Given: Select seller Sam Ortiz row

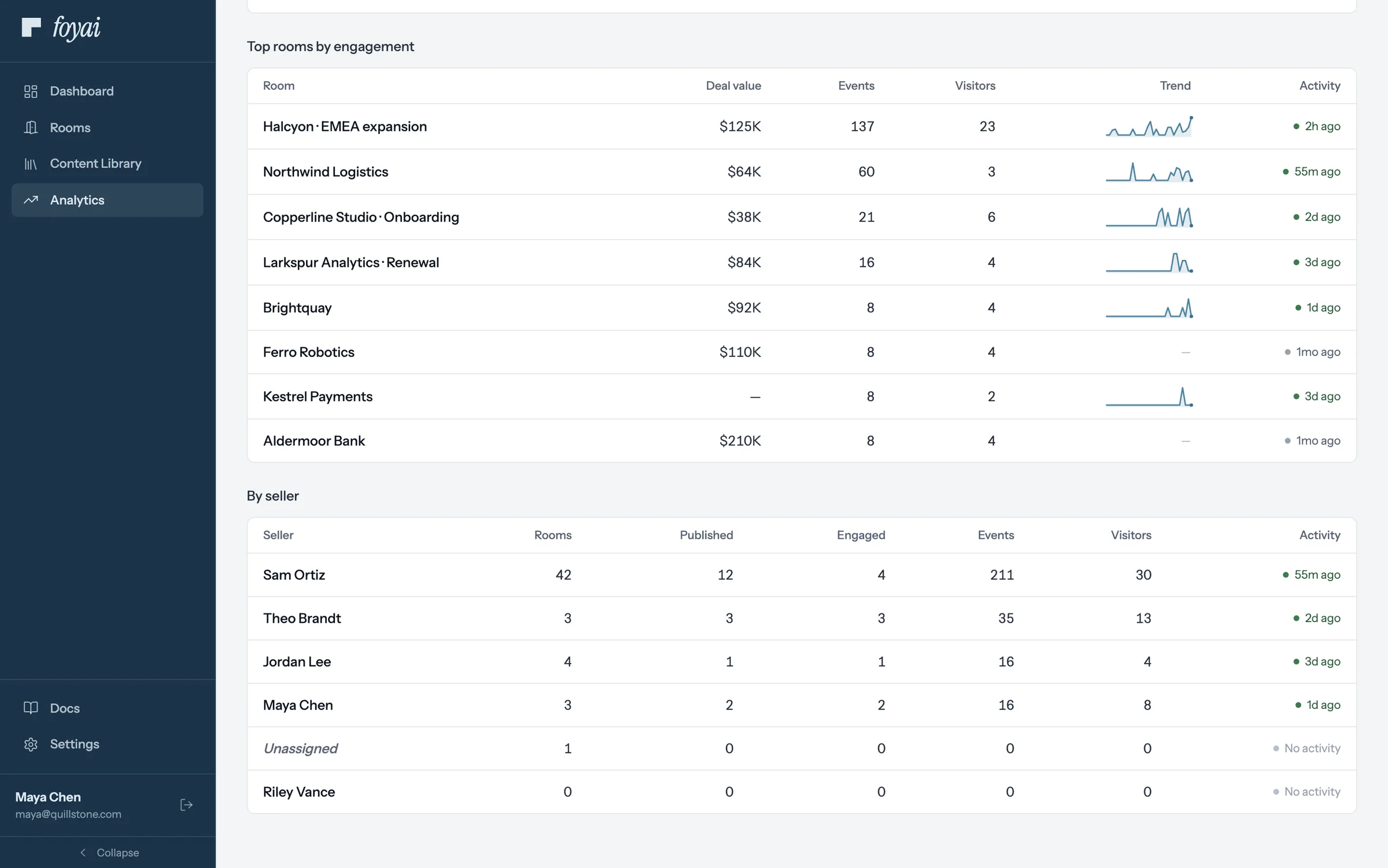Looking at the screenshot, I should pos(802,575).
